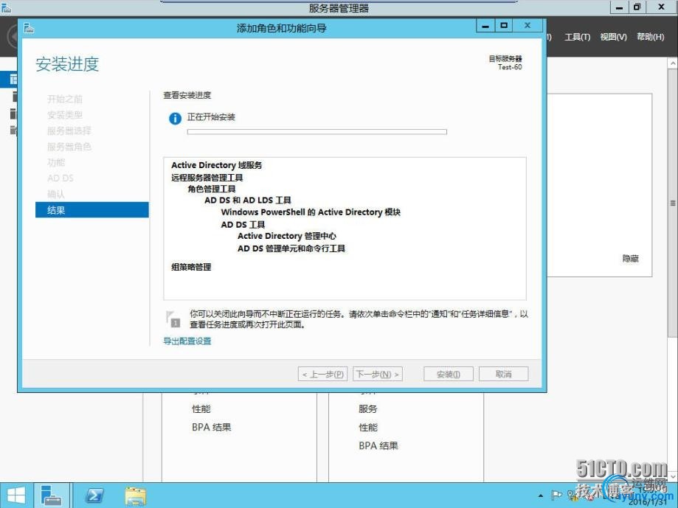
Task: Click the notification flag icon in wizard
Action: point(173,319)
